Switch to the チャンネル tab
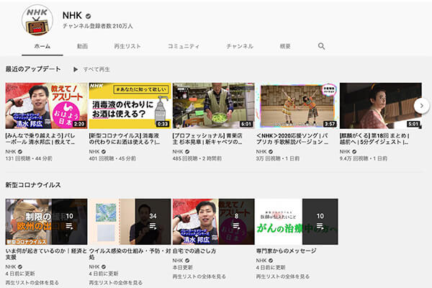The width and height of the screenshot is (432, 288). click(240, 46)
